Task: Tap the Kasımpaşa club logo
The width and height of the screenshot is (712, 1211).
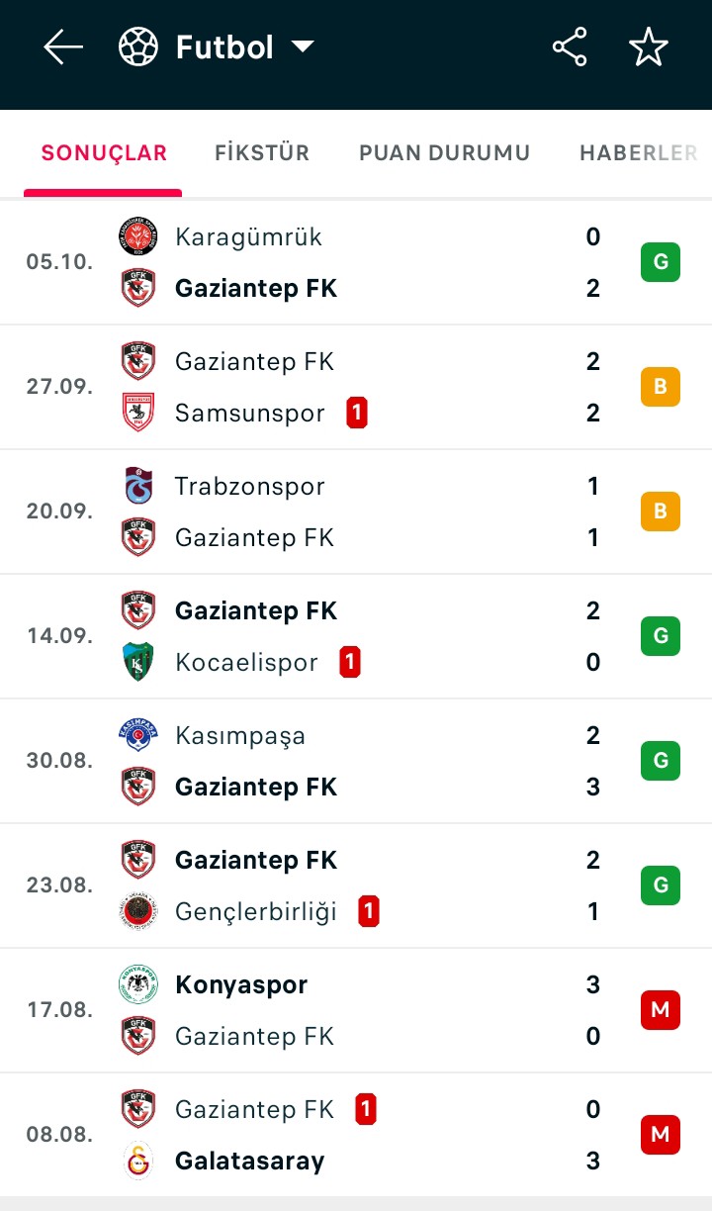Action: tap(138, 735)
